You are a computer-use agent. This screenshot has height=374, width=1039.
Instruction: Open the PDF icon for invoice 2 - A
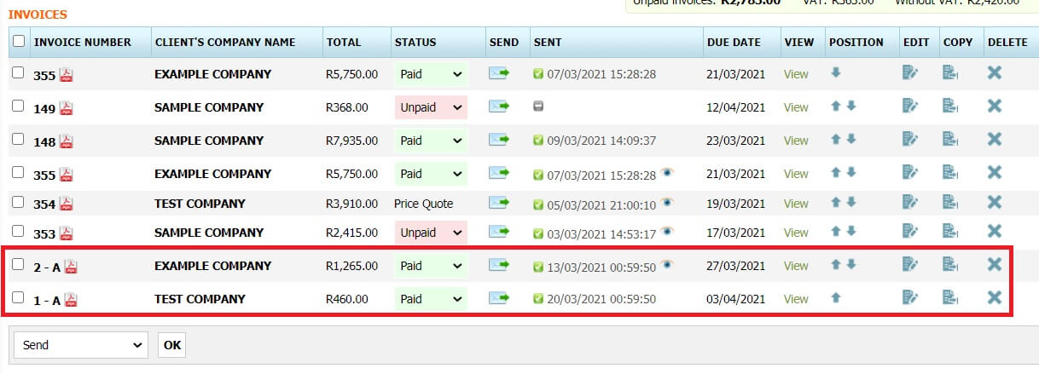click(x=71, y=267)
